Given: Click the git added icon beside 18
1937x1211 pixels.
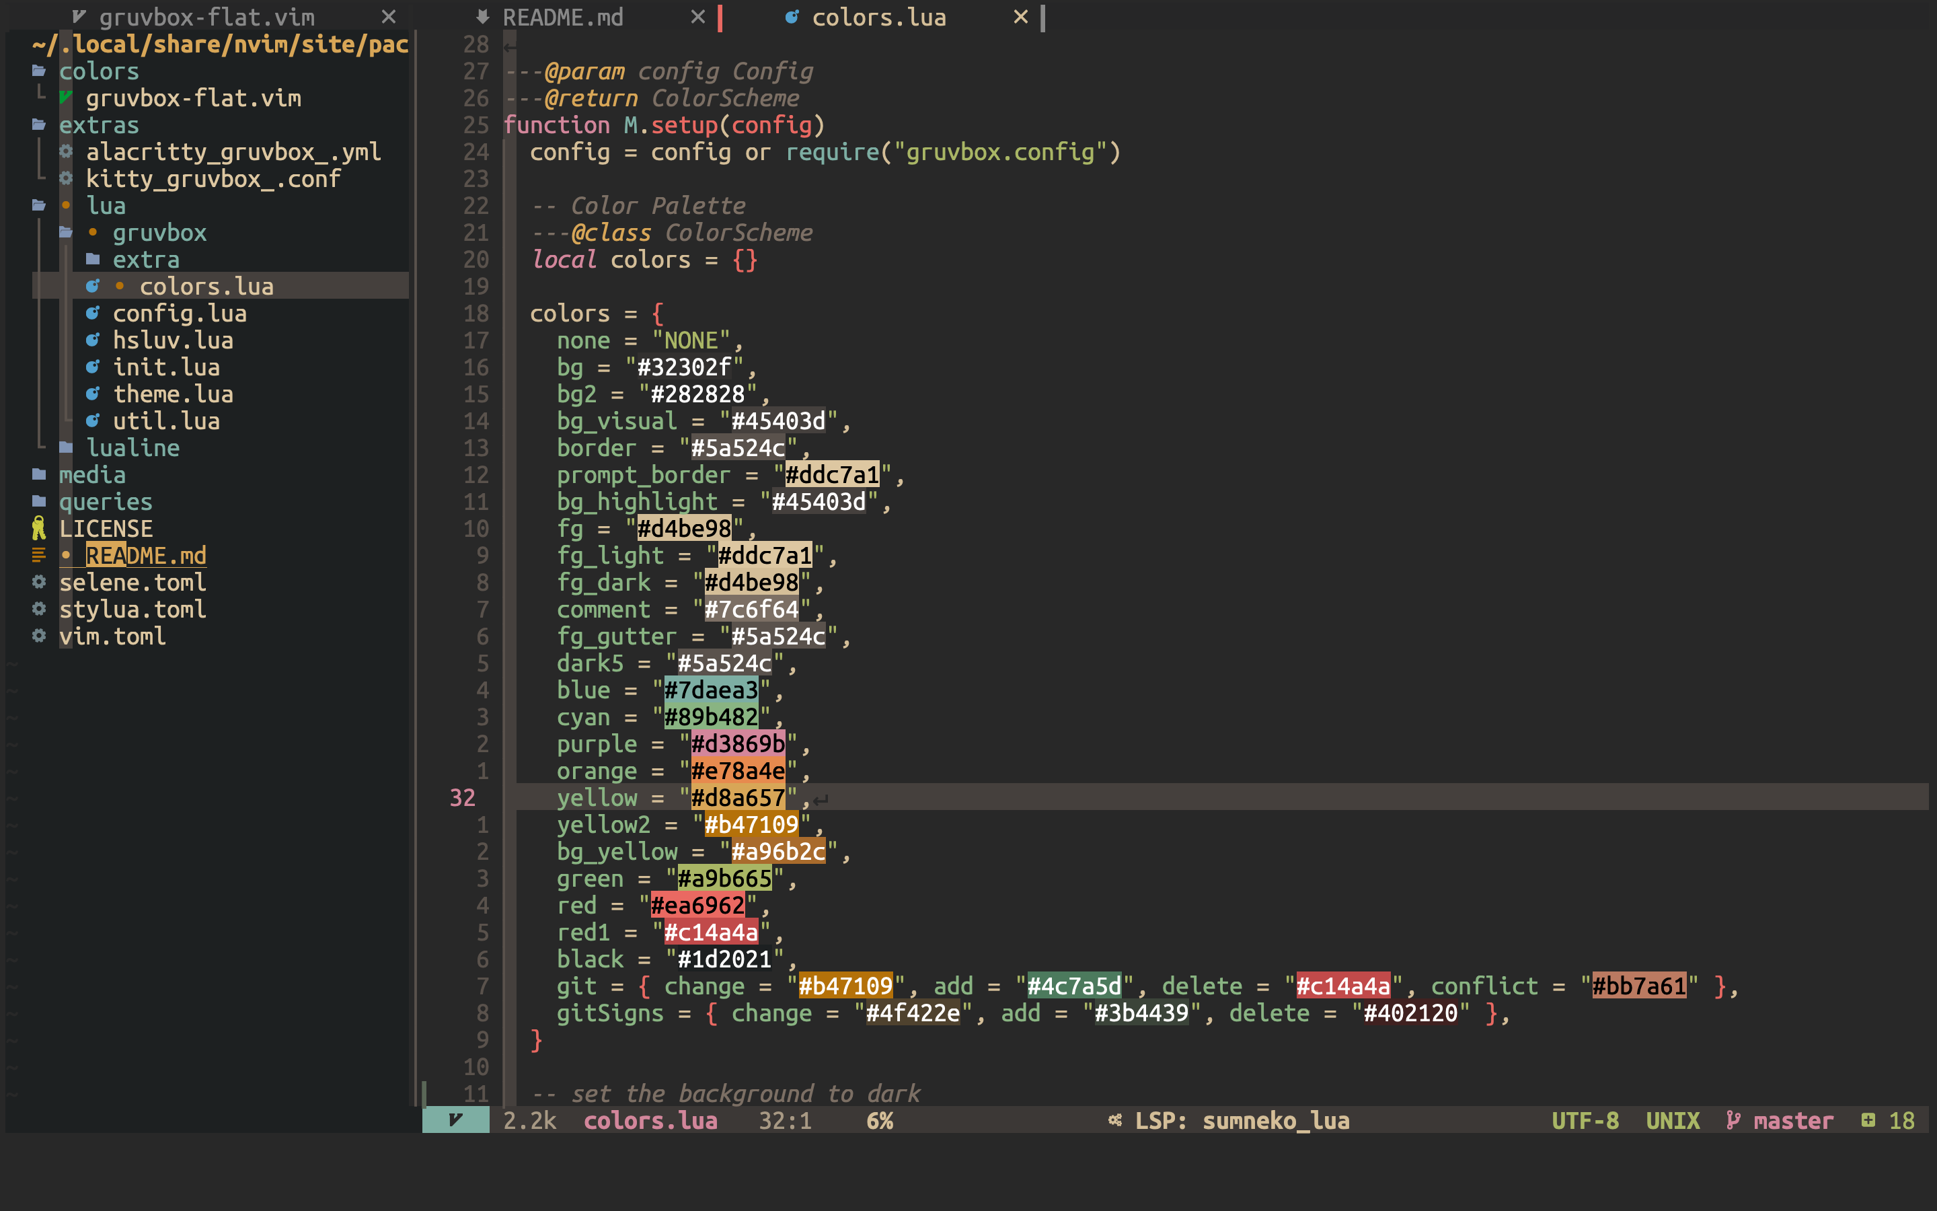Looking at the screenshot, I should point(1868,1120).
